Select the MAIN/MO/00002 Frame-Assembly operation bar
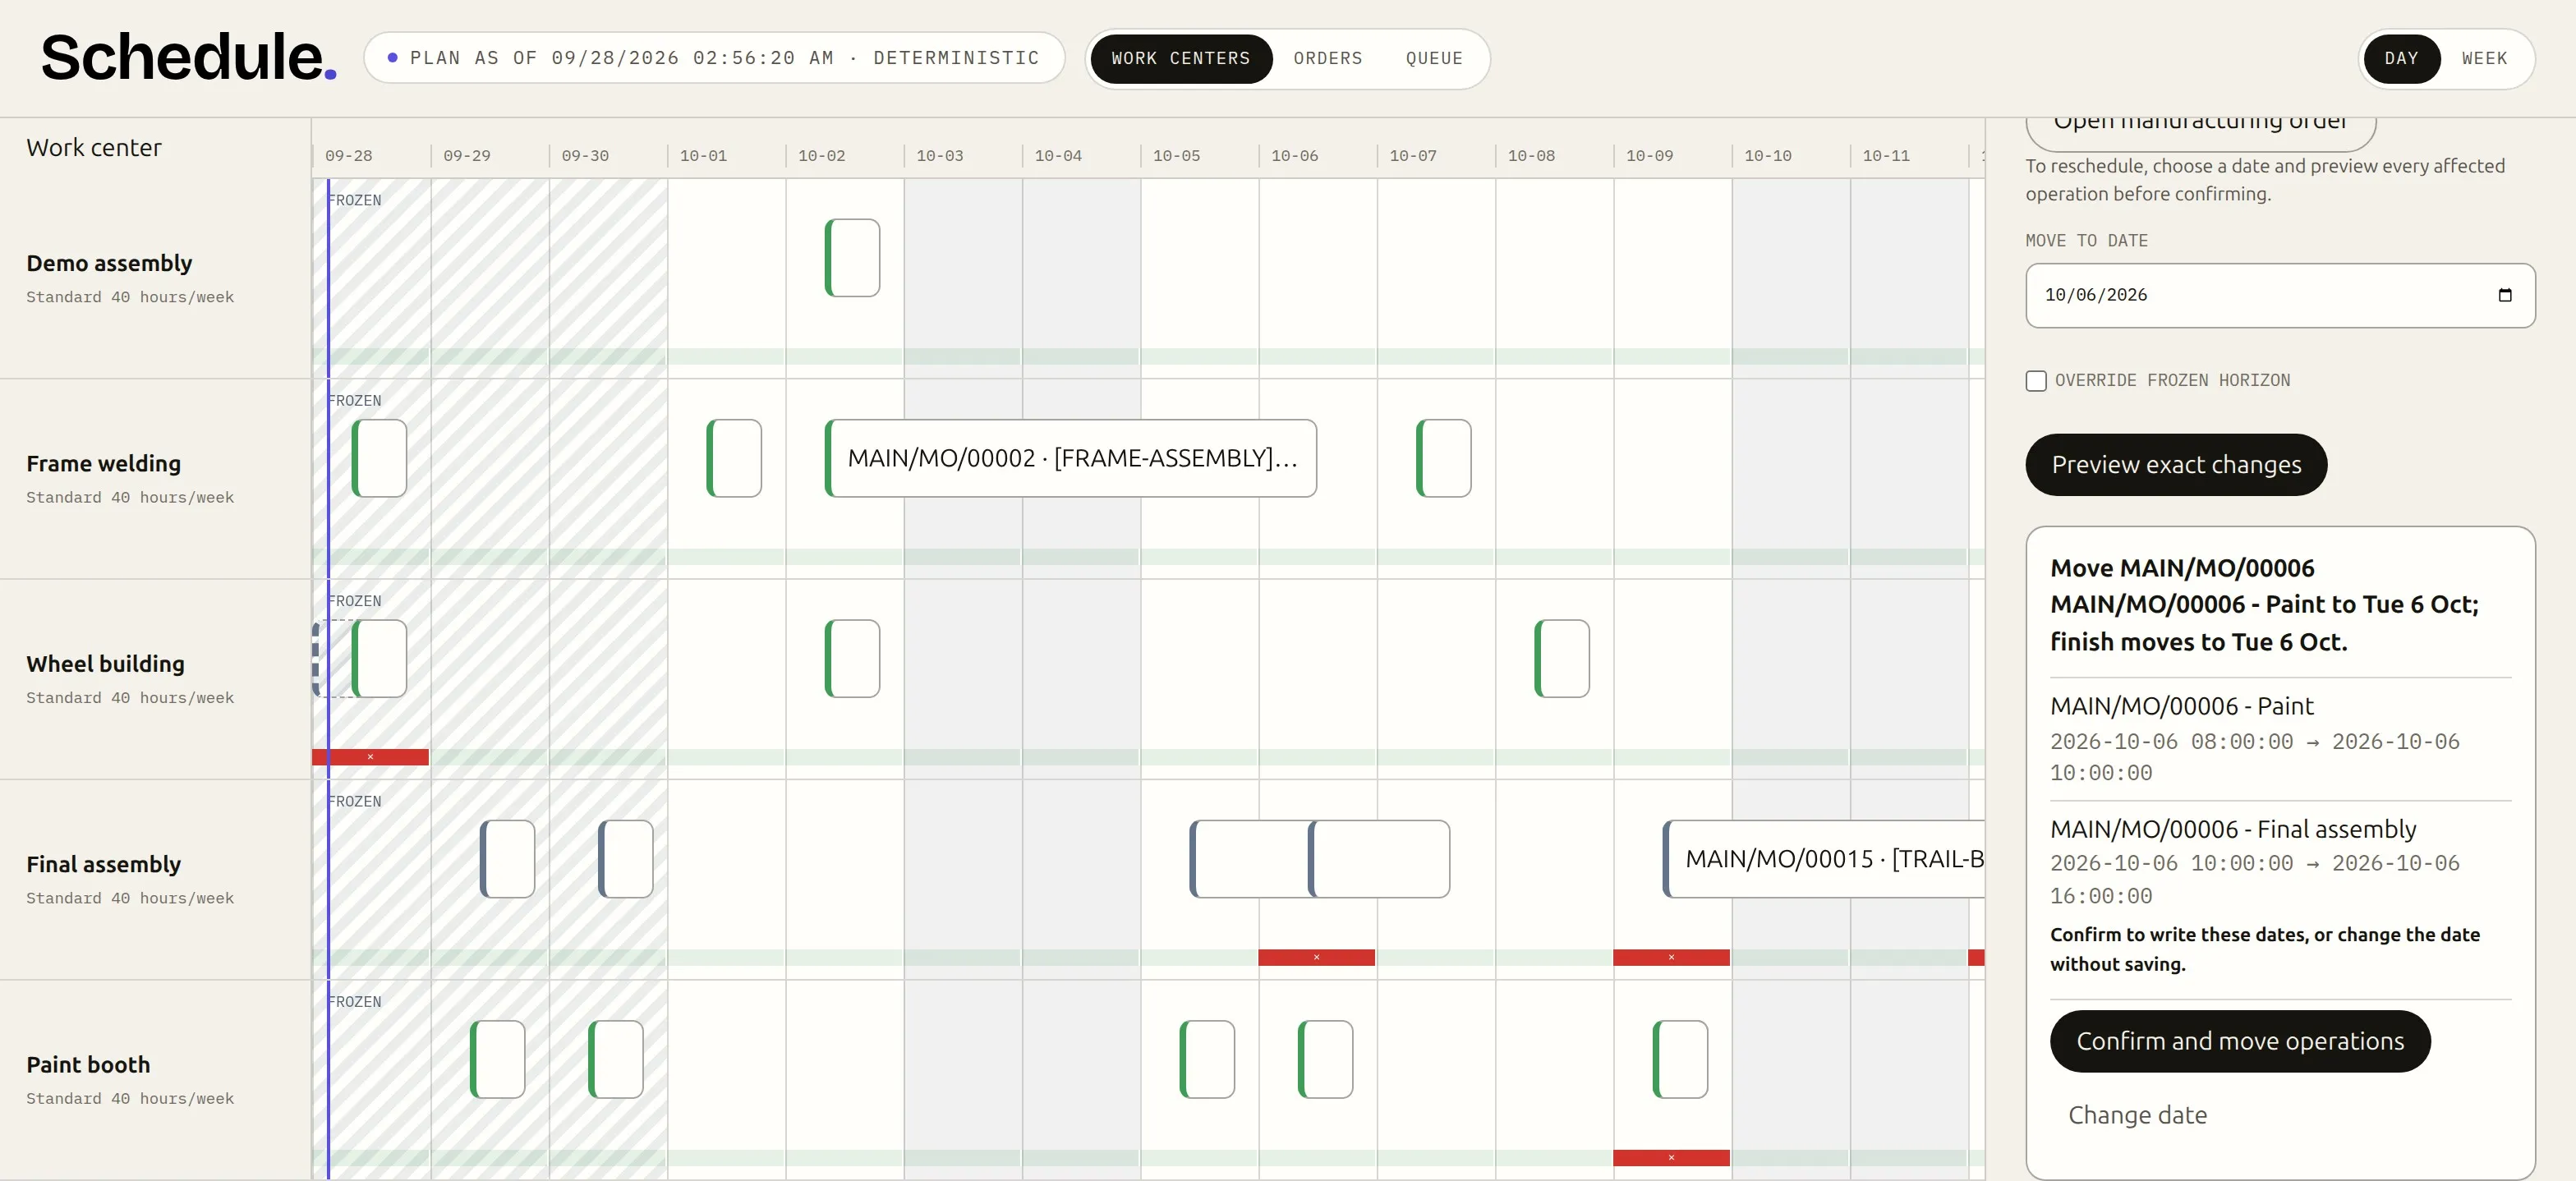The height and width of the screenshot is (1181, 2576). [1070, 458]
